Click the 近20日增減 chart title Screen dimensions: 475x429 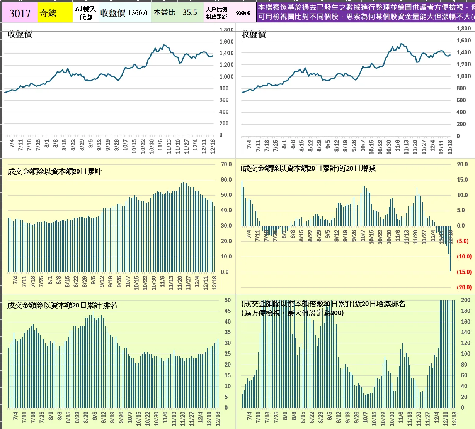click(x=308, y=169)
